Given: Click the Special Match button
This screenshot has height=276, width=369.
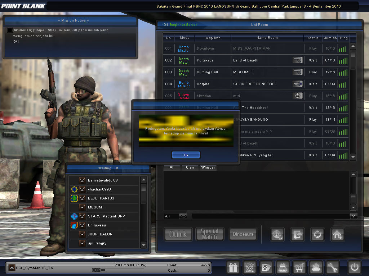Looking at the screenshot, I should coord(209,234).
